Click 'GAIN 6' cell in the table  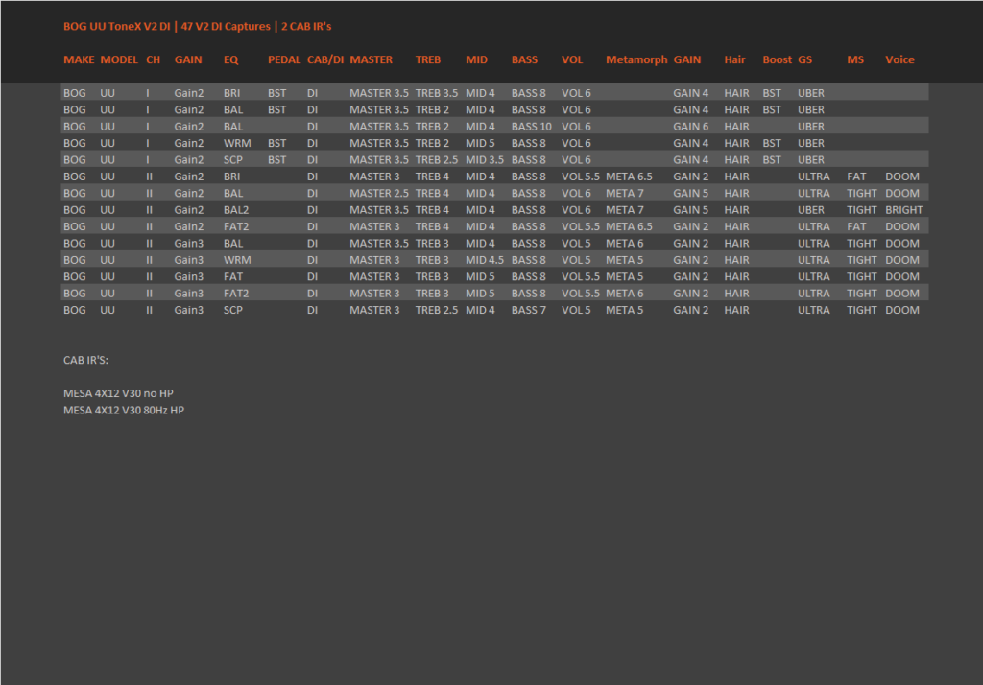tap(691, 127)
